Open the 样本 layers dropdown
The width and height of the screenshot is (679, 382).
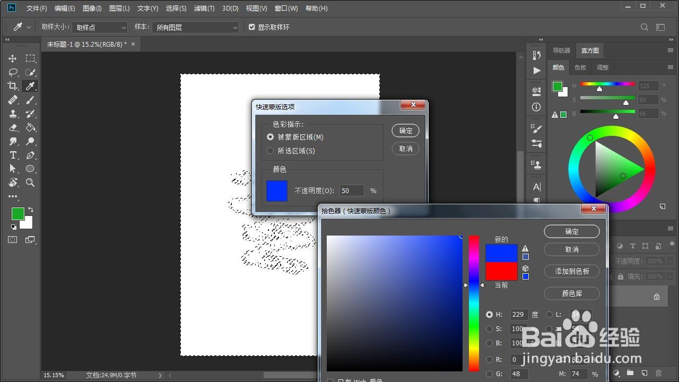[195, 27]
